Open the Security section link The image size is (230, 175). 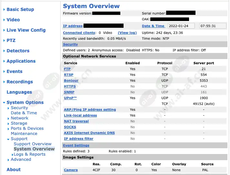pyautogui.click(x=70, y=44)
